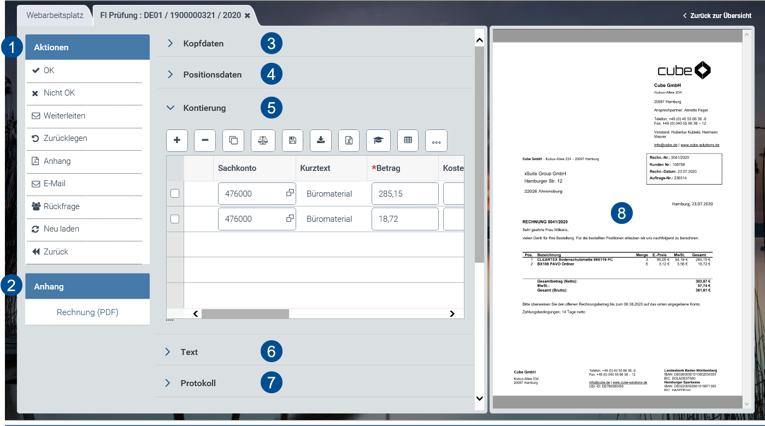The width and height of the screenshot is (765, 426).
Task: Click the table layout icon
Action: point(408,140)
